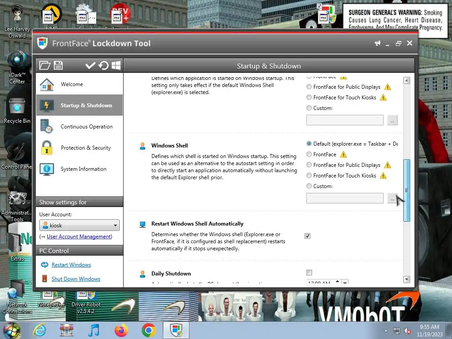This screenshot has height=339, width=452.
Task: Click warning icon beside FrontFace under Windows Shell
Action: click(343, 154)
